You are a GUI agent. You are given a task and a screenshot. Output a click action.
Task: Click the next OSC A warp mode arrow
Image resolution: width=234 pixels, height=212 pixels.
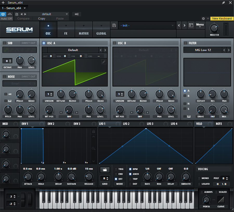77,112
